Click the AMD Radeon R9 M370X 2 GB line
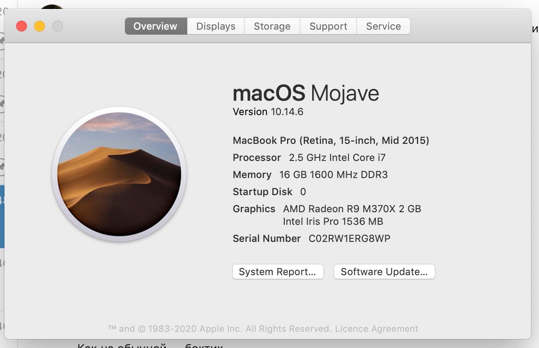Viewport: 539px width, 348px height. 352,209
